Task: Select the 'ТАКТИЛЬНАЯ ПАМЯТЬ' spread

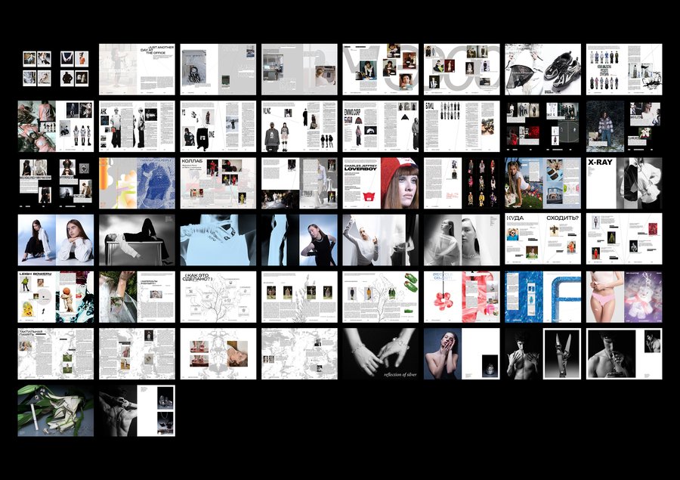Action: [x=55, y=354]
